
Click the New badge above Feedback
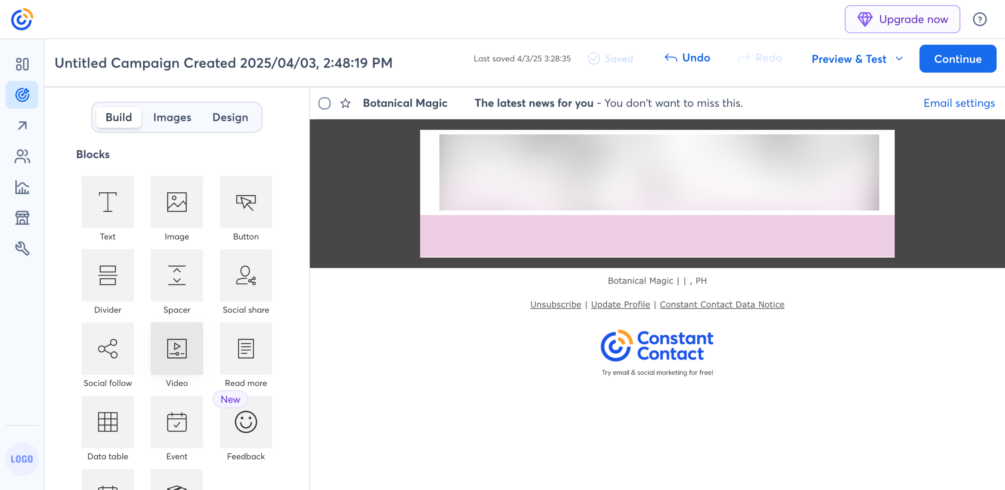[x=230, y=399]
